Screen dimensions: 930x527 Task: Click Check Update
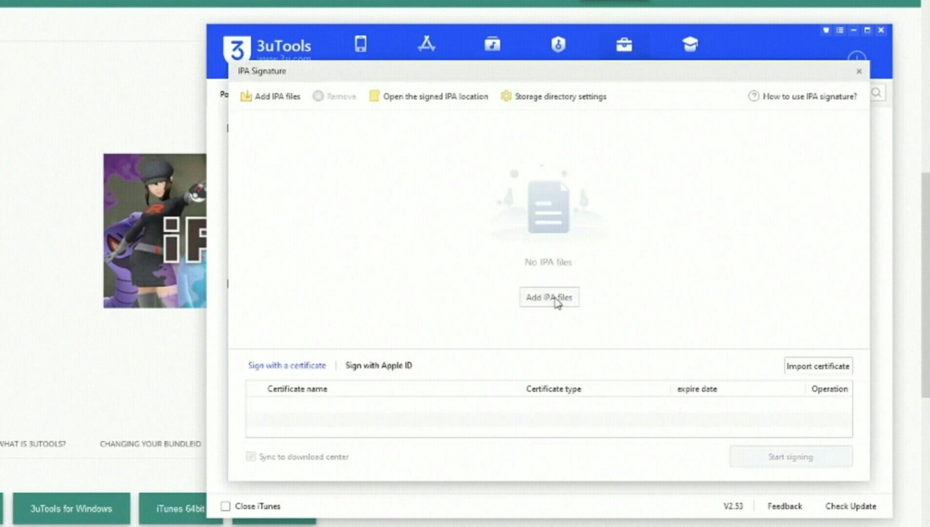click(850, 506)
